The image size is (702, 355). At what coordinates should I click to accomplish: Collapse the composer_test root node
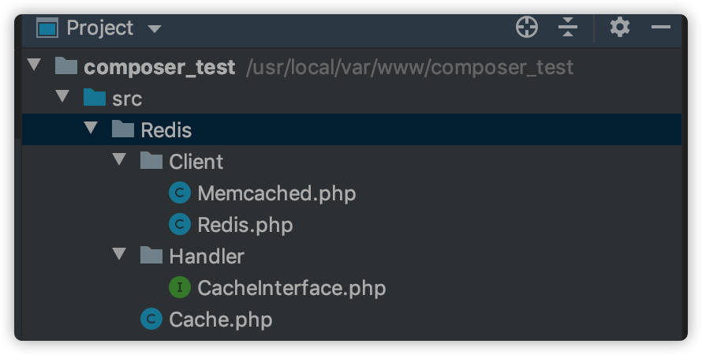coord(34,65)
